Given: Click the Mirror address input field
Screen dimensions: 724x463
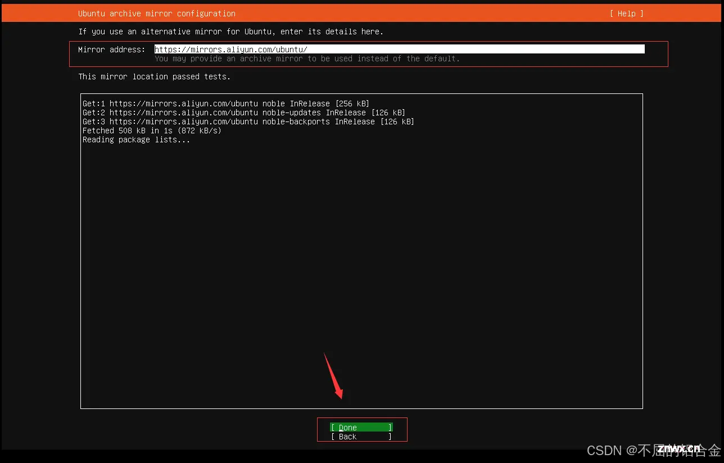Looking at the screenshot, I should [x=399, y=50].
